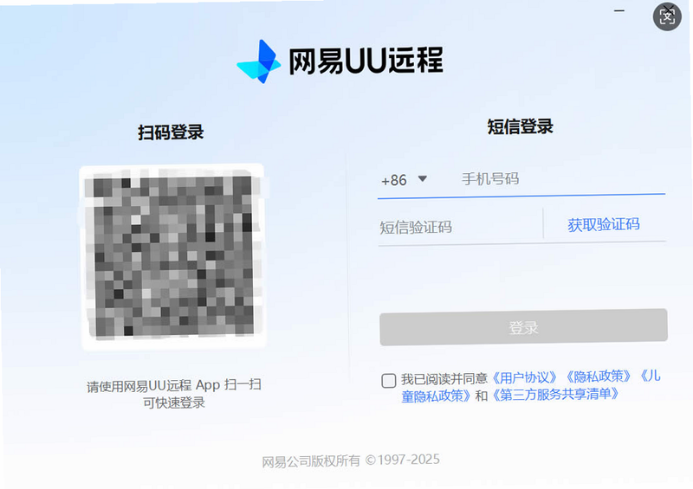Open the 《用户协议》 link
This screenshot has height=489, width=693.
pyautogui.click(x=524, y=377)
